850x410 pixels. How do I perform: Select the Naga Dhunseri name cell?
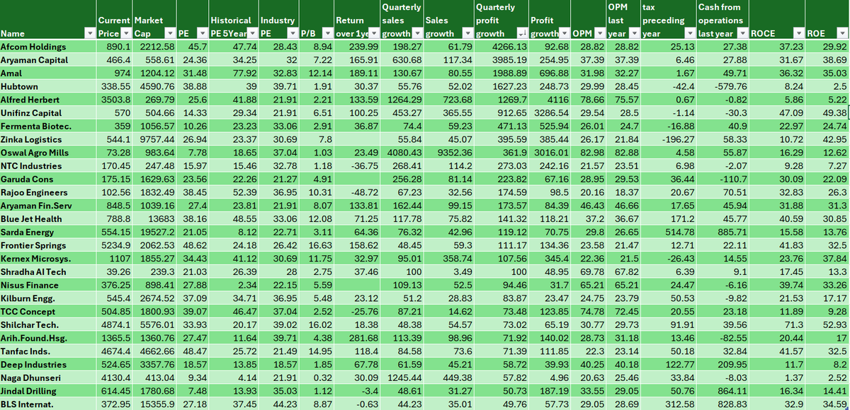(x=48, y=378)
